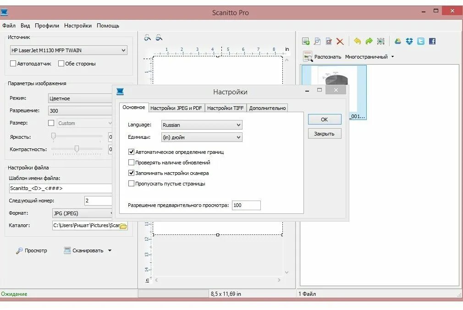Open the Настройки menu in the menu bar
463x310 pixels.
(x=77, y=26)
